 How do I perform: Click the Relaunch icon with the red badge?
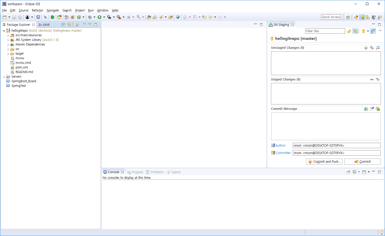coord(60,17)
